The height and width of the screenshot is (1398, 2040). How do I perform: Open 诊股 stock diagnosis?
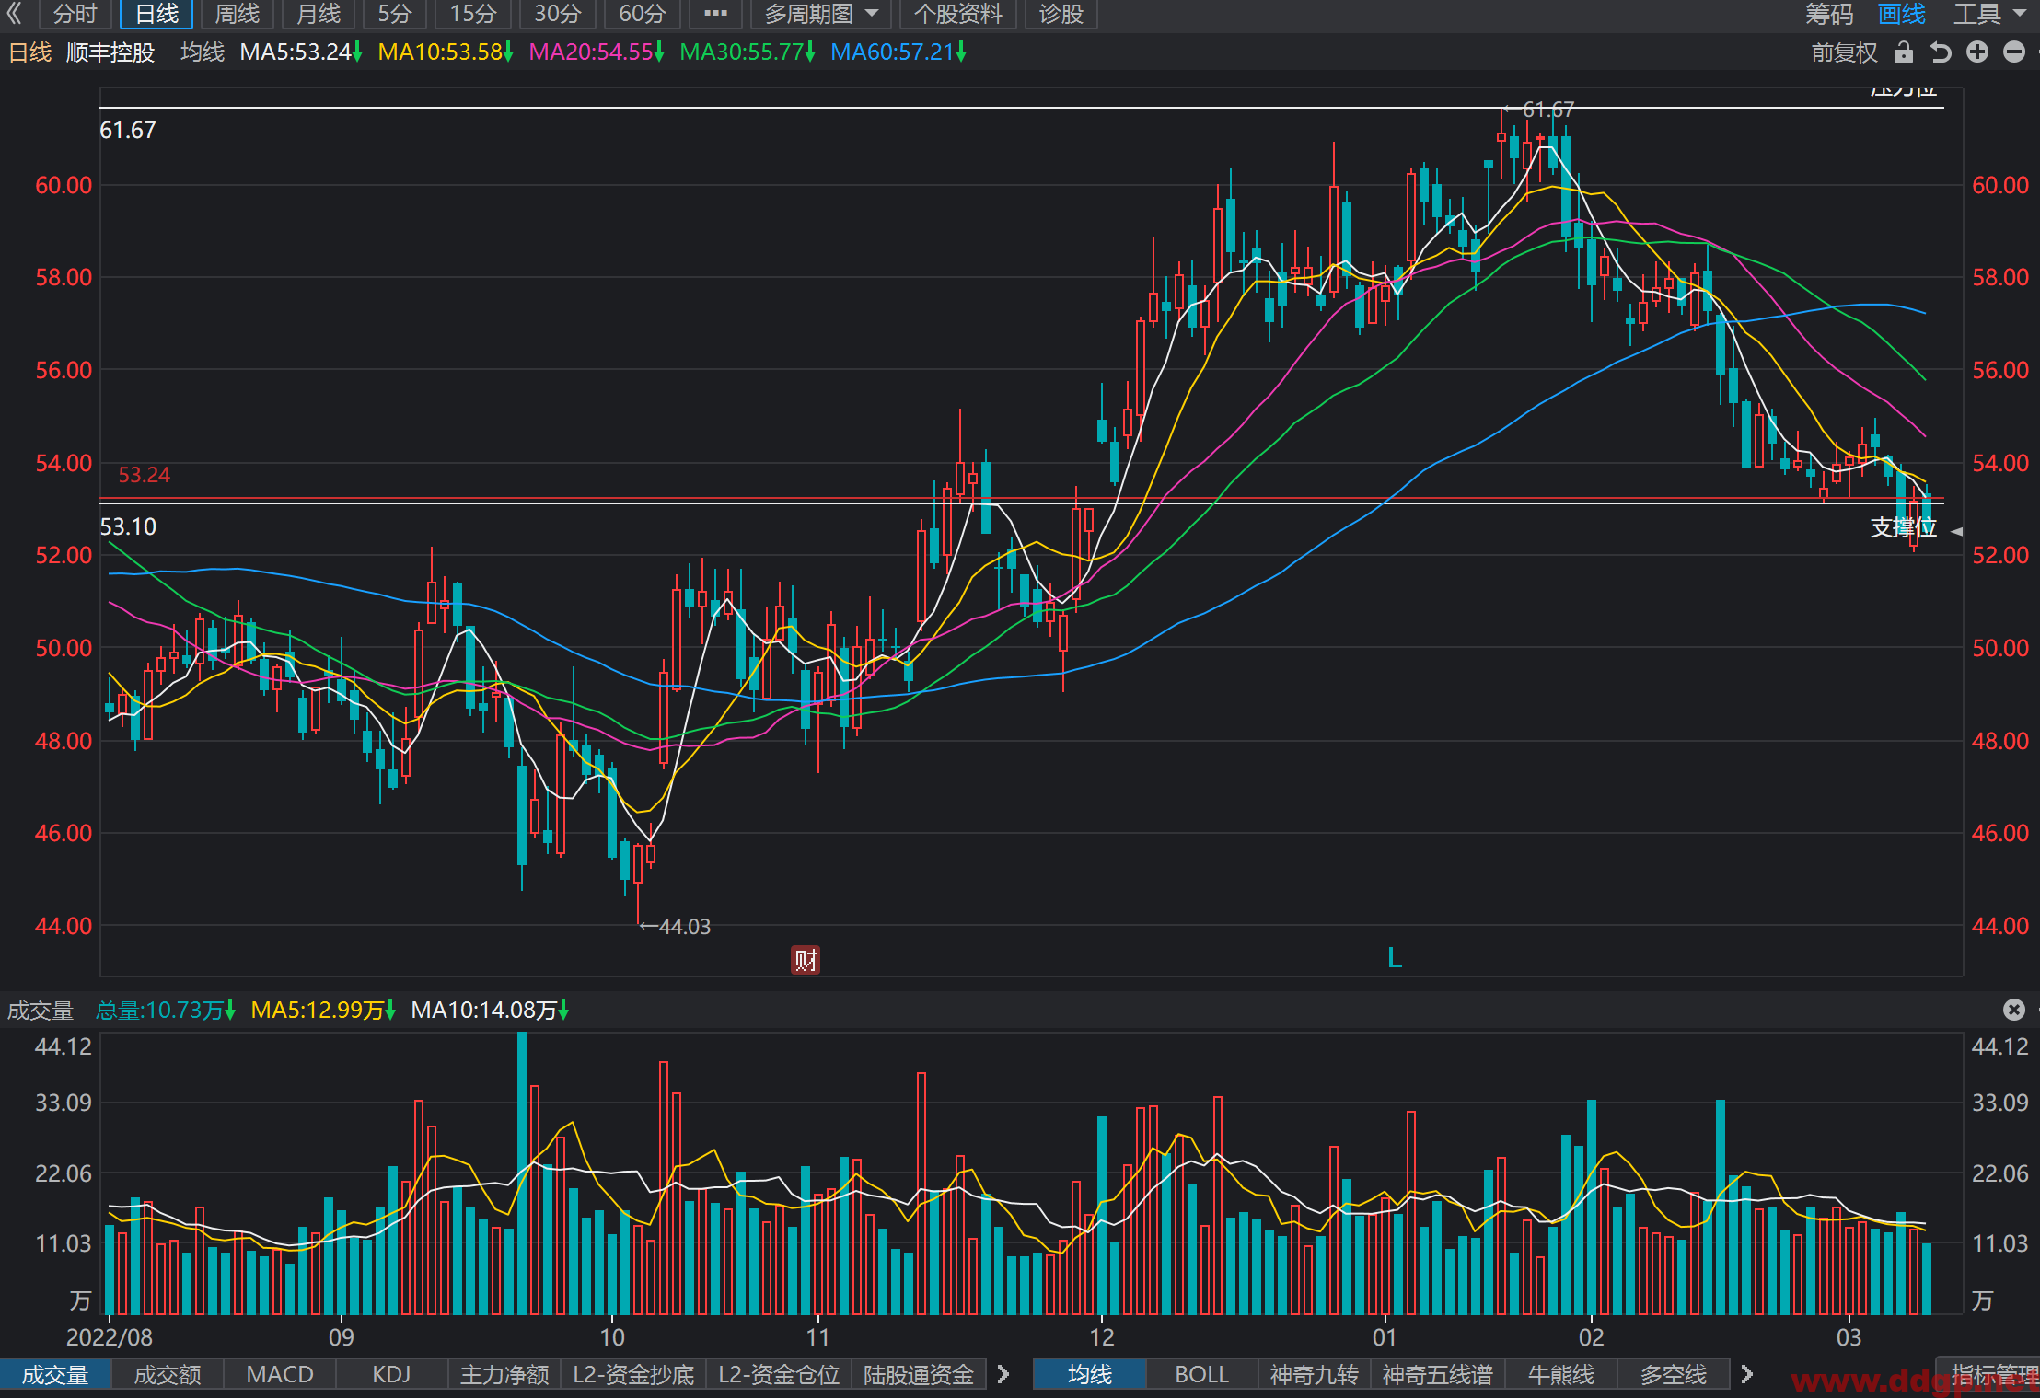1061,14
